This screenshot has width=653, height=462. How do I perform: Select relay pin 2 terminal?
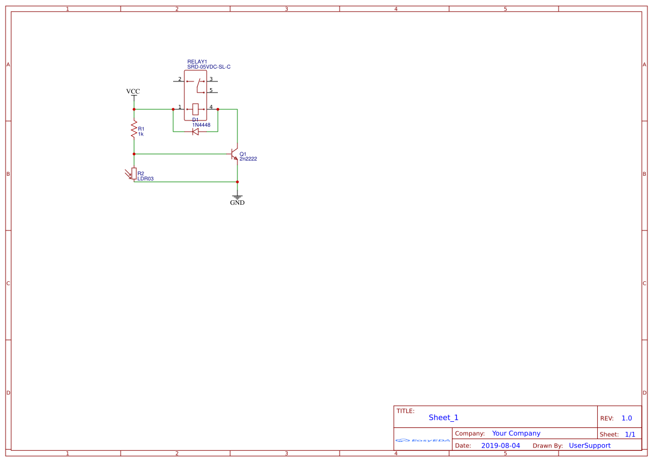(179, 80)
